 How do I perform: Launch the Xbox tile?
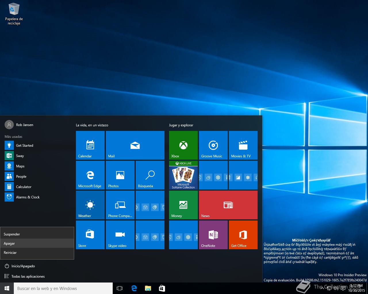pyautogui.click(x=183, y=145)
